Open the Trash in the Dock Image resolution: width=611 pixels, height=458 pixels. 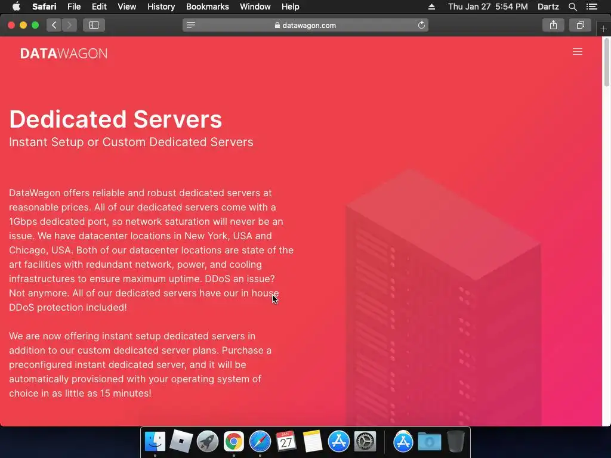tap(455, 441)
